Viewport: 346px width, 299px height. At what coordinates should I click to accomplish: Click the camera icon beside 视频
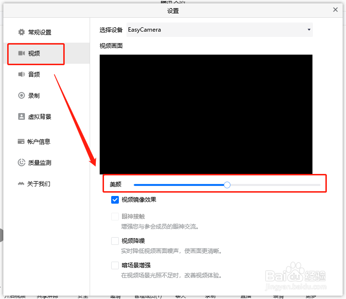22,53
